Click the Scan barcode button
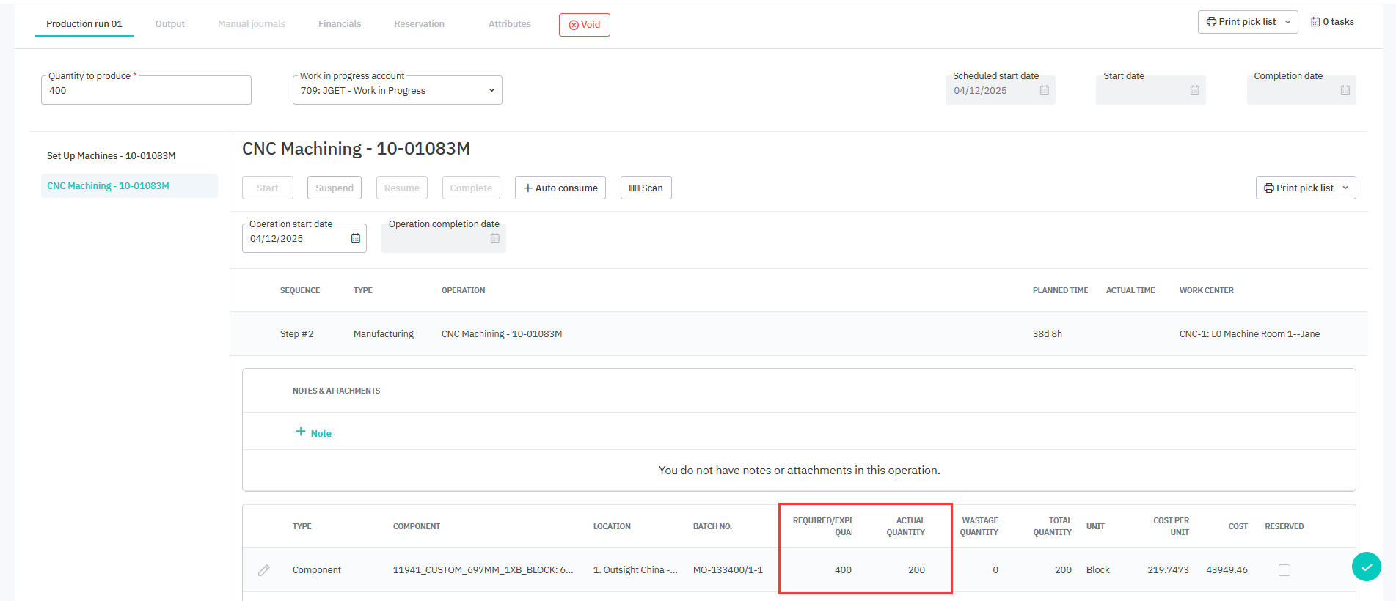The height and width of the screenshot is (601, 1396). tap(646, 188)
